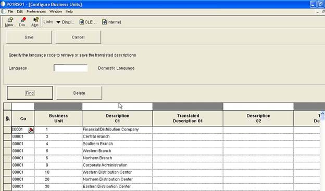325x191 pixels.
Task: Click Translated Description 01 cell for Southern Branch
Action: [188, 144]
